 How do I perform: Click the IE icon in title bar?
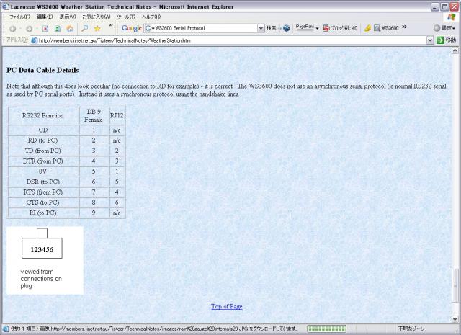point(5,6)
